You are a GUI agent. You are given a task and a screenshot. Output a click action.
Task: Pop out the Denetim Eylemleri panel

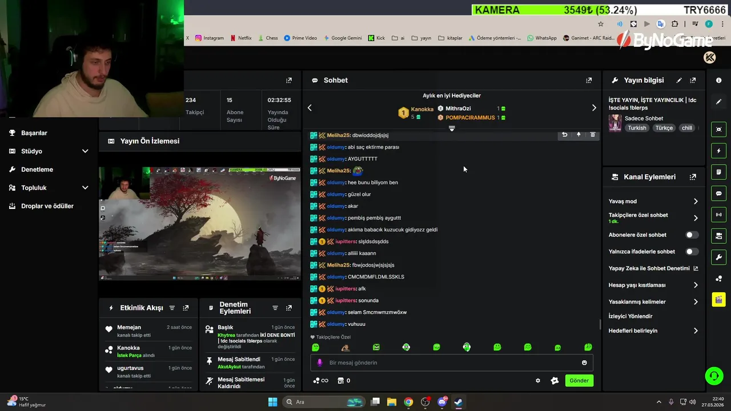(x=289, y=308)
